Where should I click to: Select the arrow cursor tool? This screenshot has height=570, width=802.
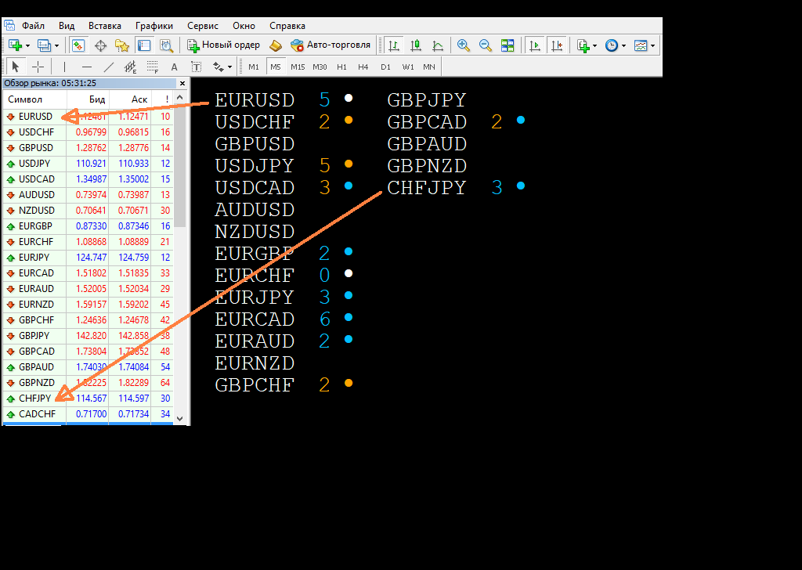coord(16,67)
